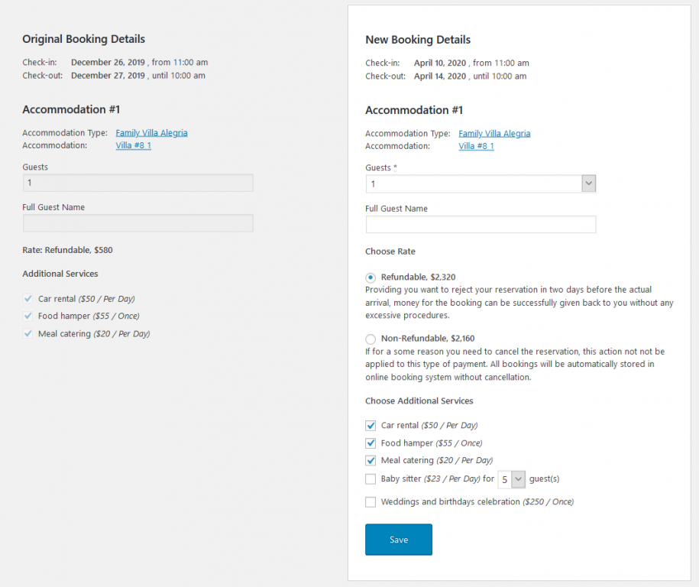Image resolution: width=699 pixels, height=587 pixels.
Task: Open Family Villa Alegria link in New Booking Details
Action: [494, 132]
